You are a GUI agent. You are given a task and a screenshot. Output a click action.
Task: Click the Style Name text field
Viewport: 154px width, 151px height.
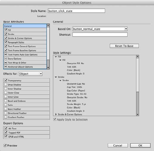[76, 11]
